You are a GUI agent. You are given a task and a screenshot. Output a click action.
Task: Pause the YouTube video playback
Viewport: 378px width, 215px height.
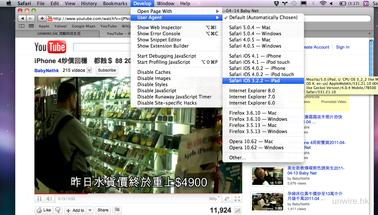[39, 198]
